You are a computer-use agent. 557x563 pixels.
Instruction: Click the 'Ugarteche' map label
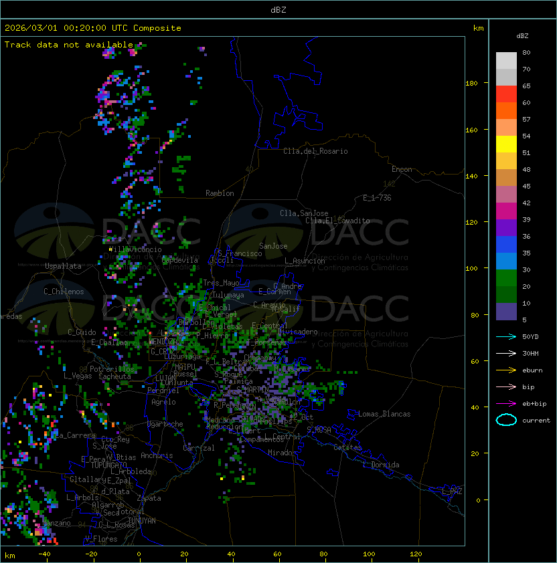pos(165,424)
